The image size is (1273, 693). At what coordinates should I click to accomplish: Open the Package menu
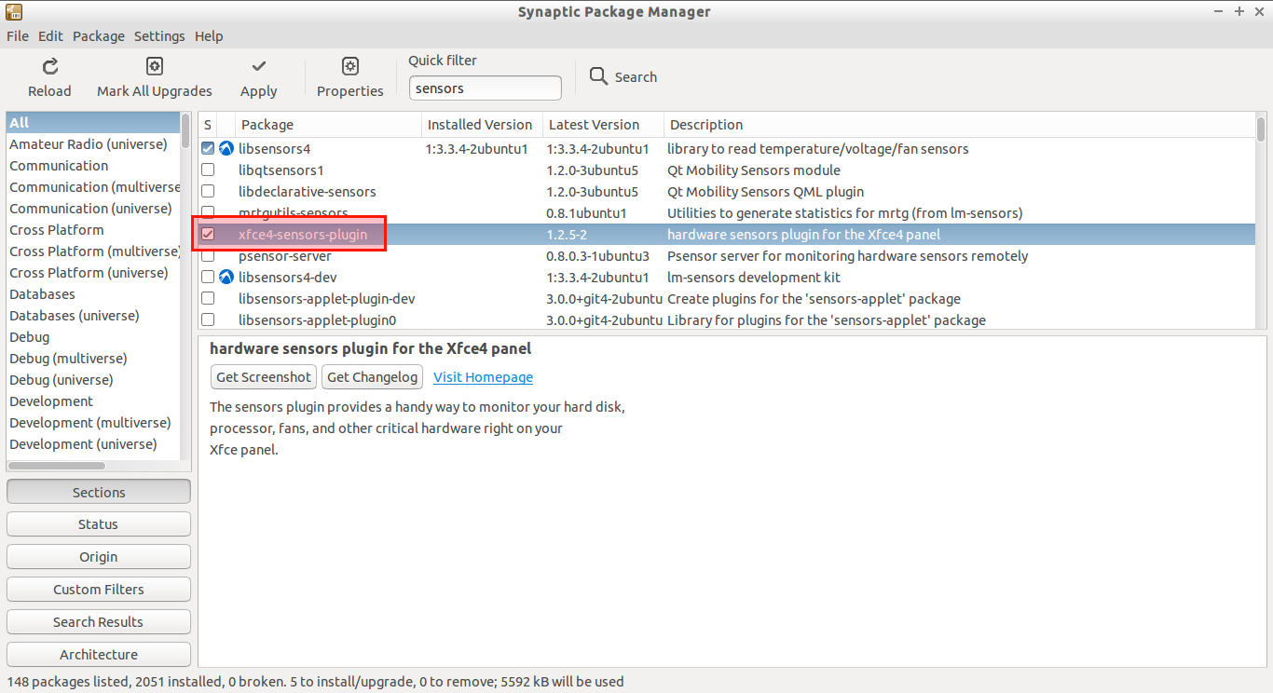coord(99,36)
